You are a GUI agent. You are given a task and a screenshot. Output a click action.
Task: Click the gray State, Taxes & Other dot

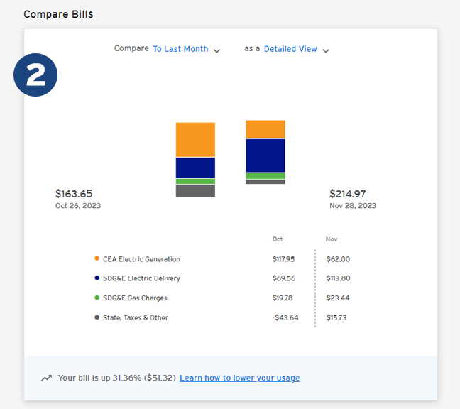coord(97,317)
